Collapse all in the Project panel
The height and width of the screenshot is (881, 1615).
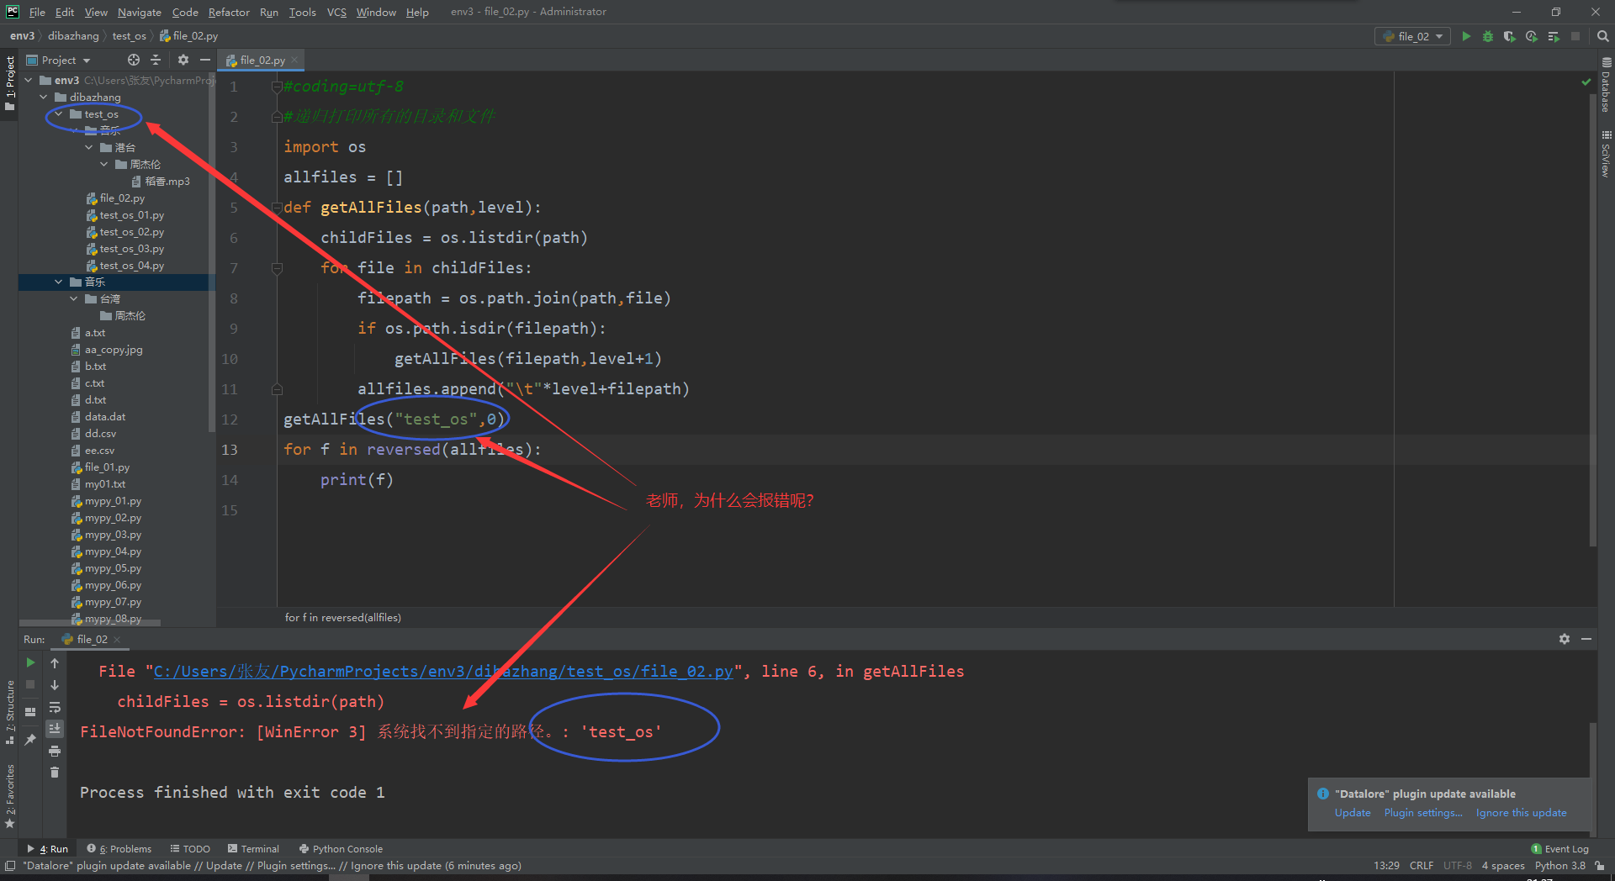156,60
